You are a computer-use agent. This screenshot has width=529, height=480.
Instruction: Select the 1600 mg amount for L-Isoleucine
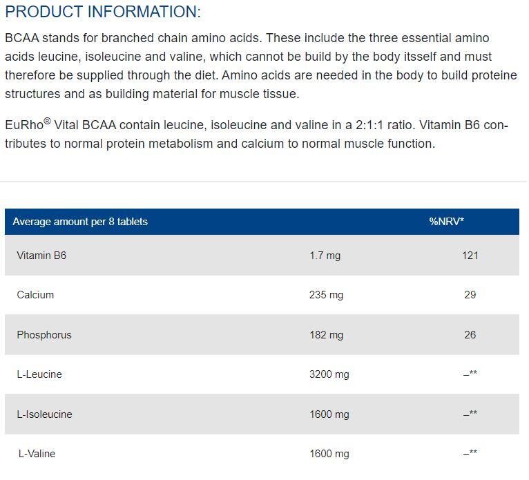329,414
